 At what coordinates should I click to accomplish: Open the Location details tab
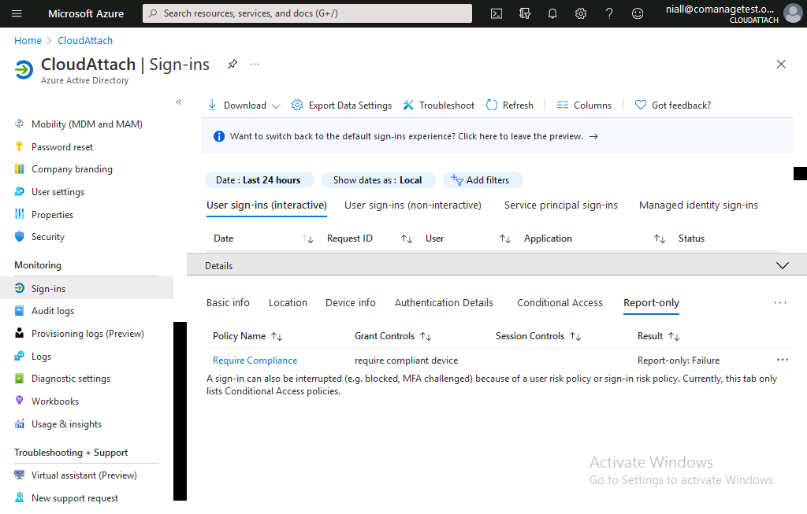(288, 303)
